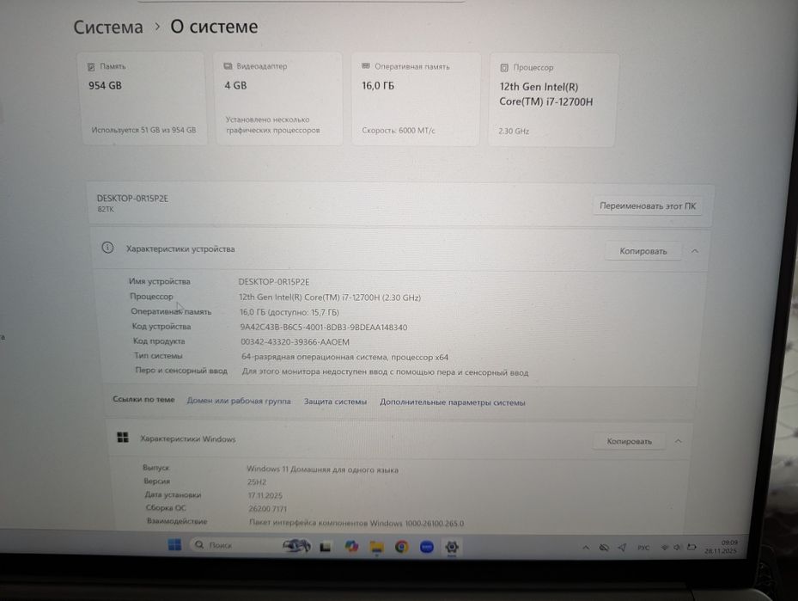Show hidden system tray icons
Image resolution: width=798 pixels, height=601 pixels.
586,548
